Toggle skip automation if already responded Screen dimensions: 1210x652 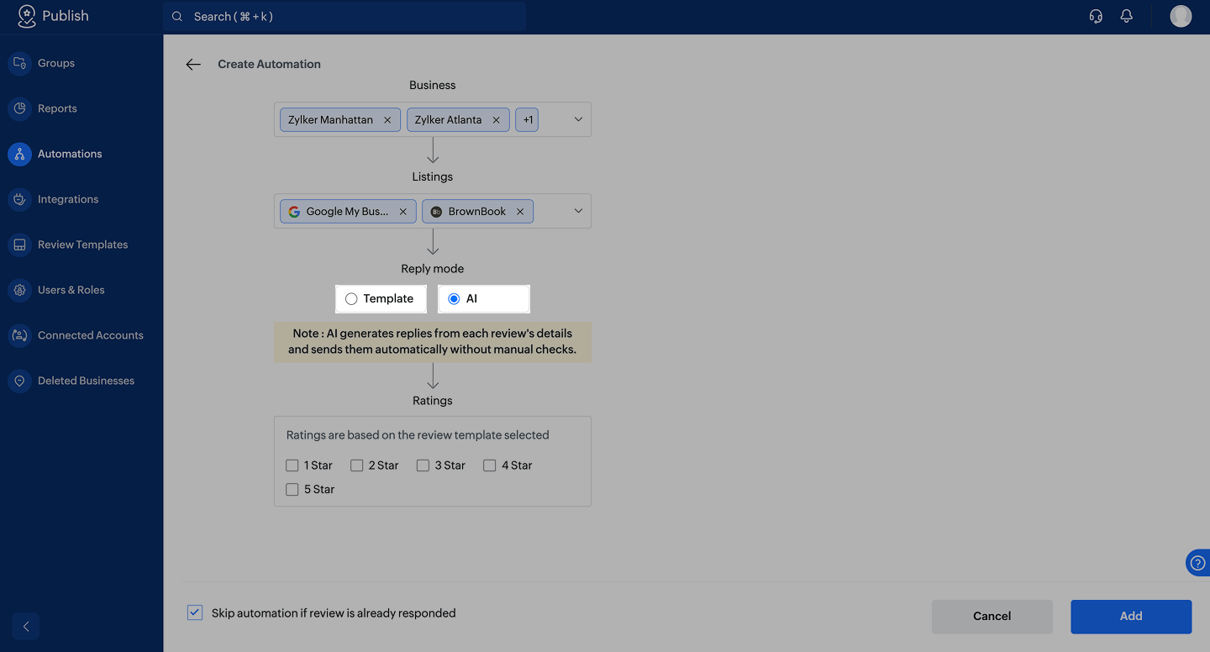click(x=195, y=613)
